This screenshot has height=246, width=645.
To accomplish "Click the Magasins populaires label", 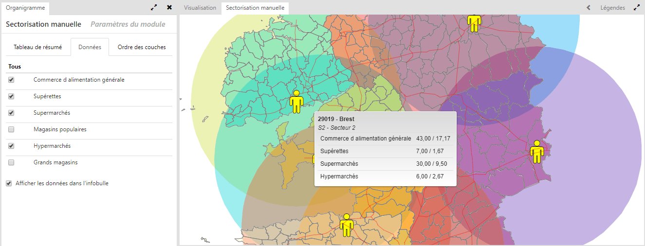I will click(60, 129).
